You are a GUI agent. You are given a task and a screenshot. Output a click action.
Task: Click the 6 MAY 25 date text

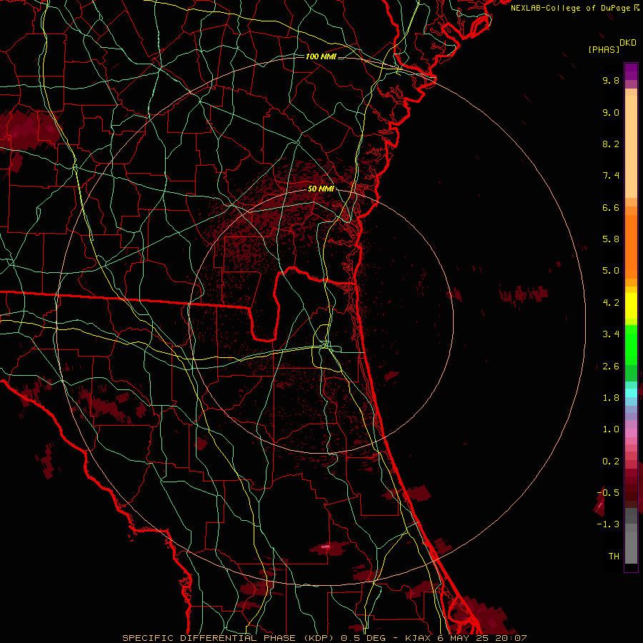[x=464, y=638]
